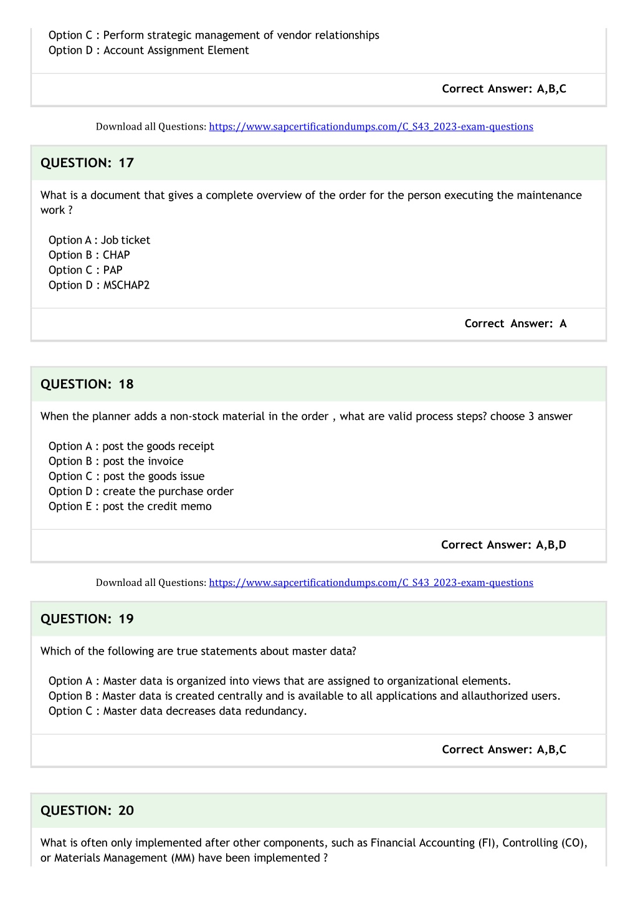The height and width of the screenshot is (902, 638).
Task: Click Correct Answer A under question 17
Action: [515, 324]
